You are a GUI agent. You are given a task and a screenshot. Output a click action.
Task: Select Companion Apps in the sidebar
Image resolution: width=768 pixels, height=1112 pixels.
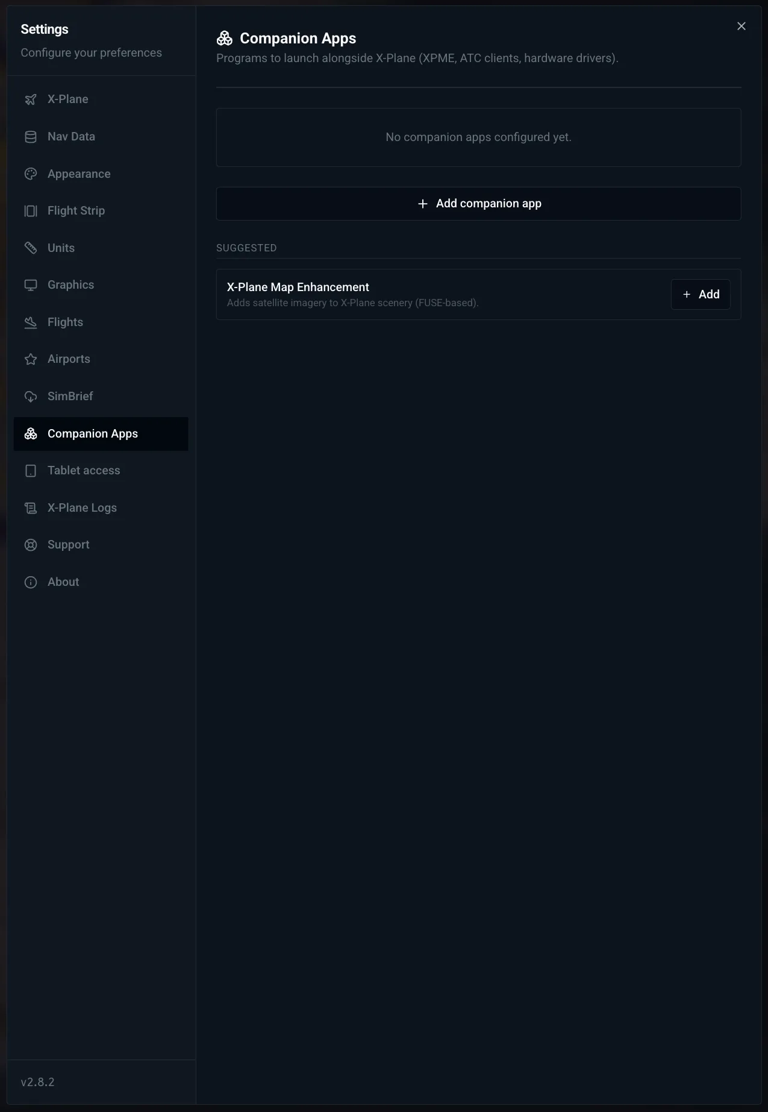101,434
